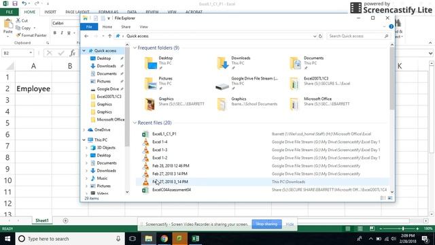Click Cut in the Clipboard group

22,20
